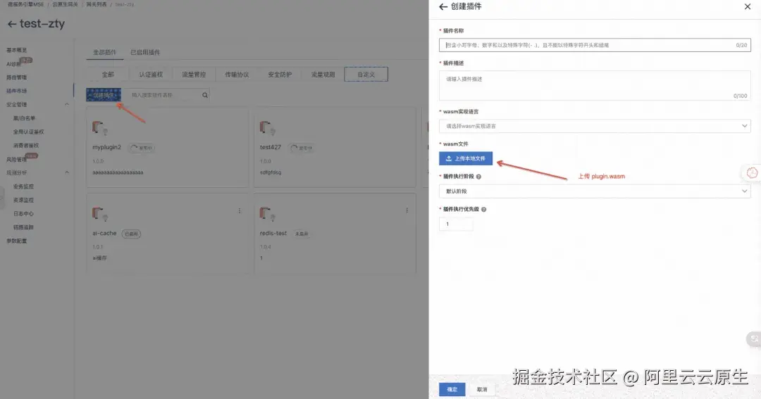Click the grey floating widget icon at lower right edge
The height and width of the screenshot is (399, 761).
[x=754, y=339]
